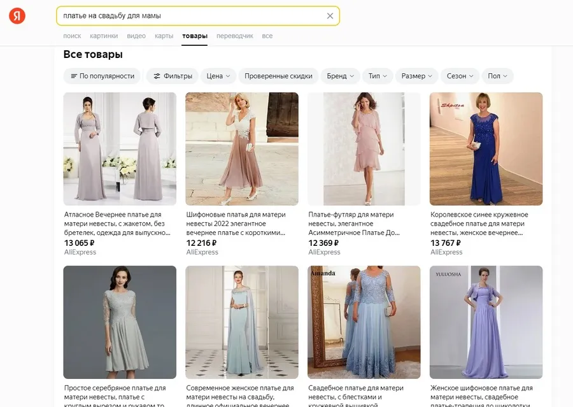
Task: Expand the Размер filter dropdown
Action: (x=417, y=76)
